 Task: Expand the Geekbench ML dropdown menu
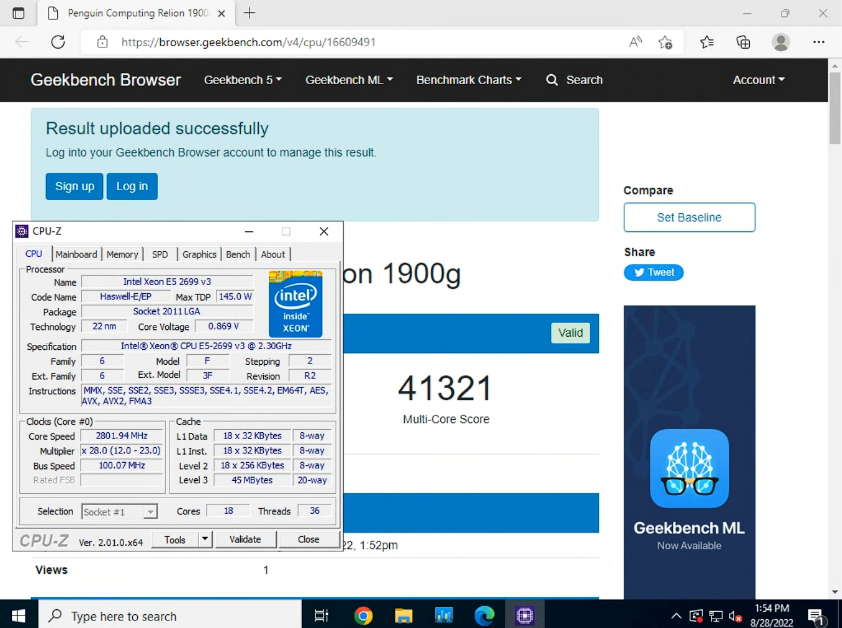coord(349,80)
